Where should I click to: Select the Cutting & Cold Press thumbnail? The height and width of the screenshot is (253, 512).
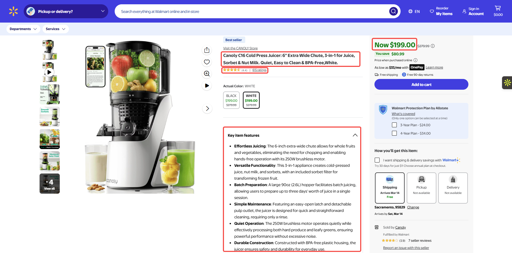tap(50, 94)
